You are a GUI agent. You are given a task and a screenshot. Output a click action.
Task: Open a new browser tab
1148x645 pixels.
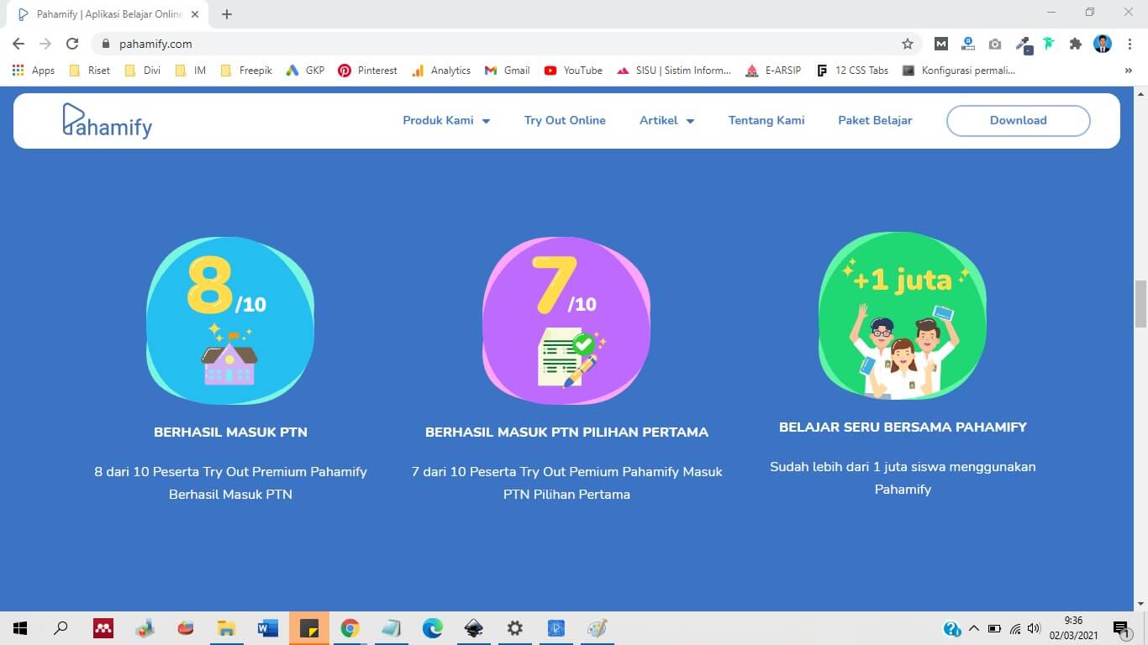227,14
